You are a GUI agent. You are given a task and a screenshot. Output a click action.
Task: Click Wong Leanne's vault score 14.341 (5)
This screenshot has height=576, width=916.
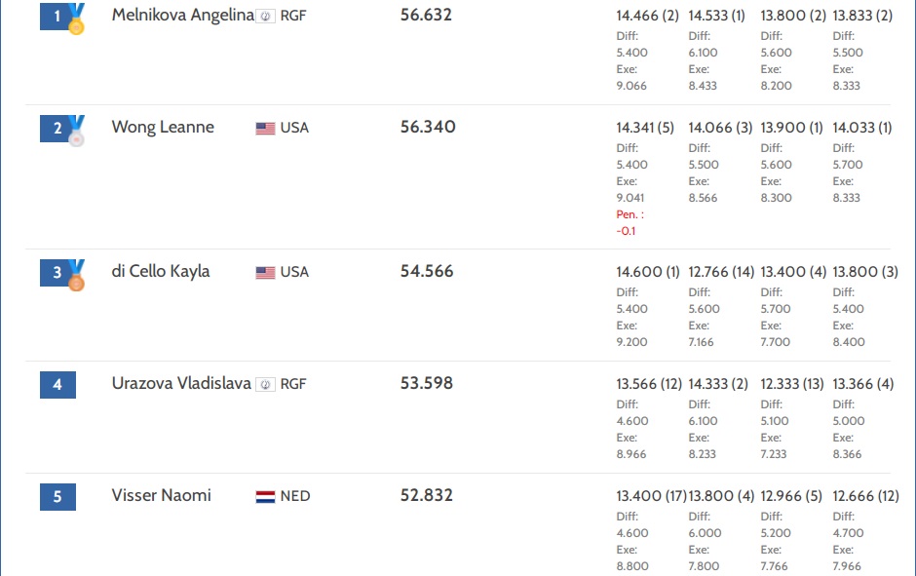[x=645, y=128]
